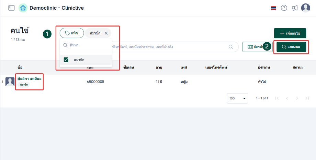Go to the next page arrow
This screenshot has height=160, width=316.
(x=297, y=98)
